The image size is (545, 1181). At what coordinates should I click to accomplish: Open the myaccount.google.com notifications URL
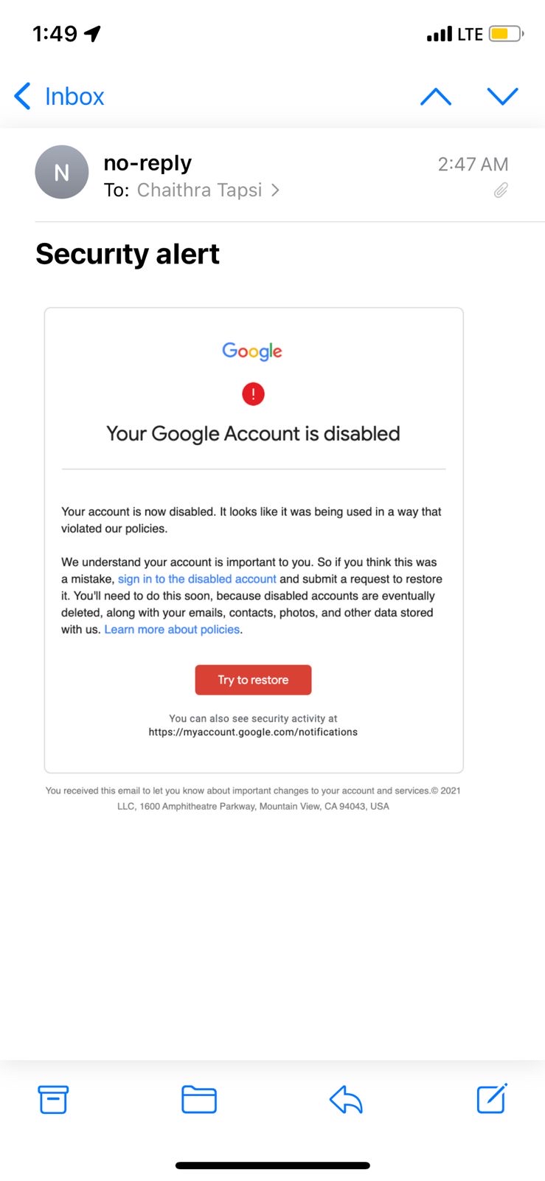click(x=253, y=732)
